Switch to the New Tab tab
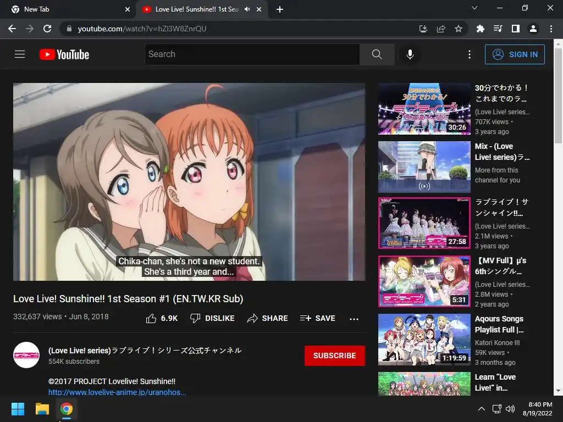The image size is (563, 422). click(68, 9)
